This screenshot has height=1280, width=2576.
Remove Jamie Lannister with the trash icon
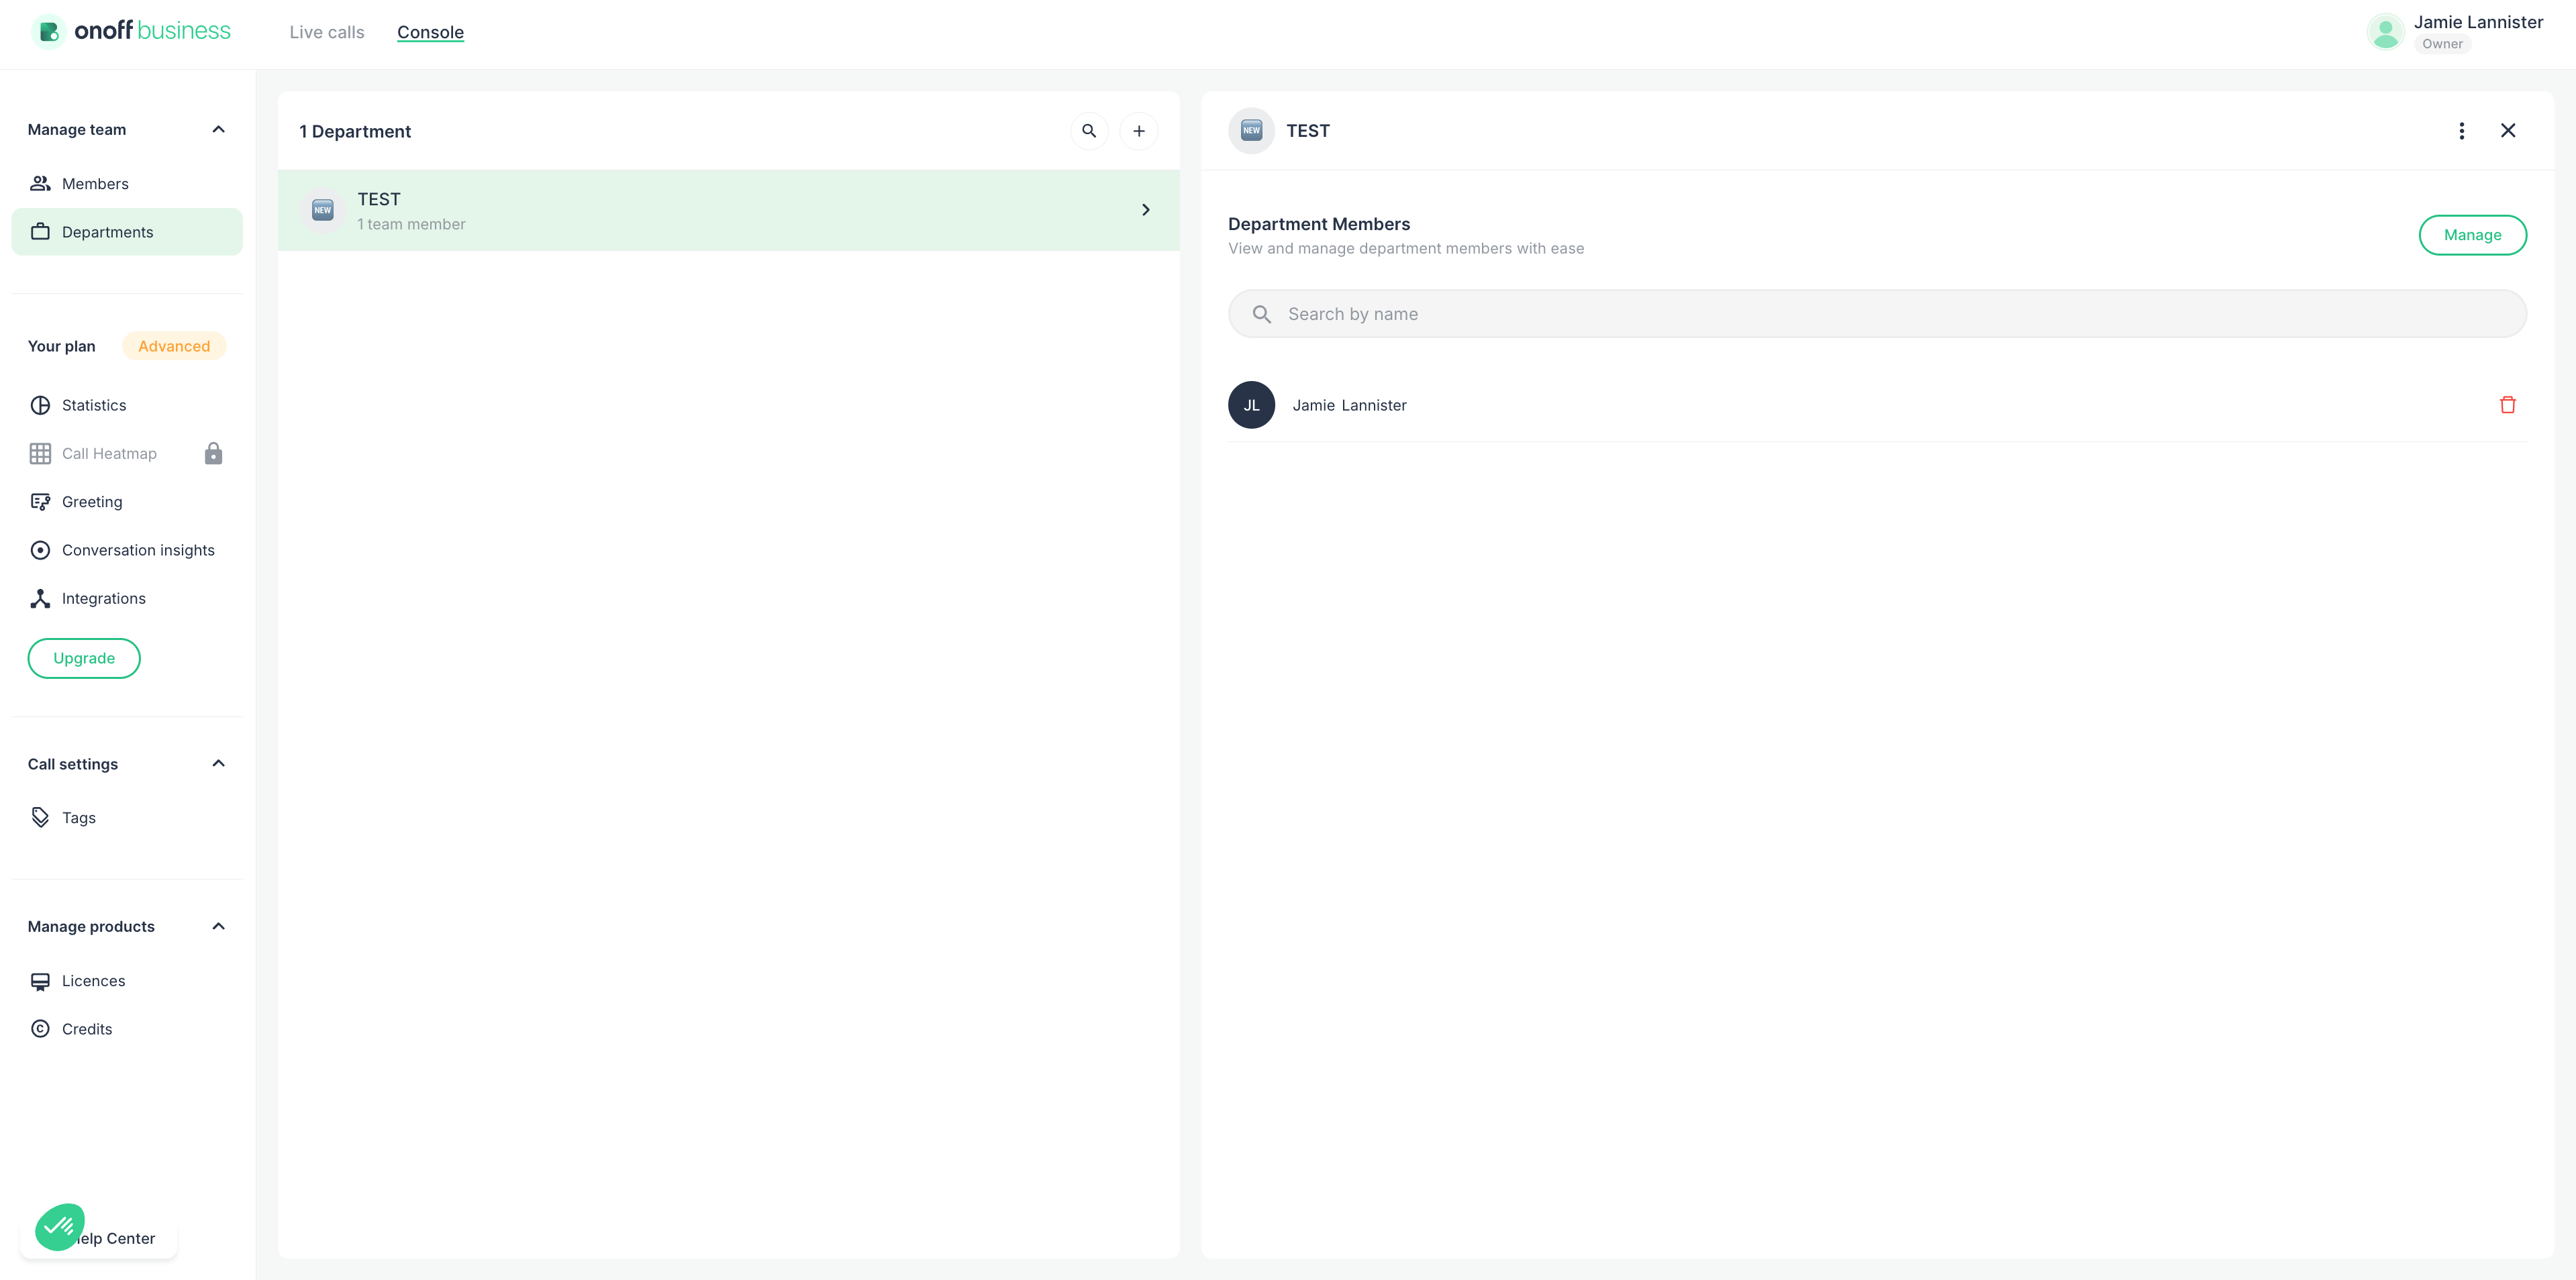pyautogui.click(x=2508, y=405)
